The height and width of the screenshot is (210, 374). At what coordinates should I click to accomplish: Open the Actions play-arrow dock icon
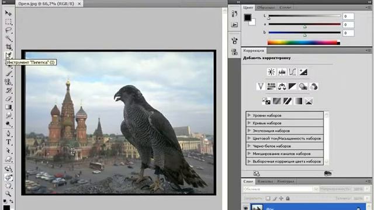[234, 24]
